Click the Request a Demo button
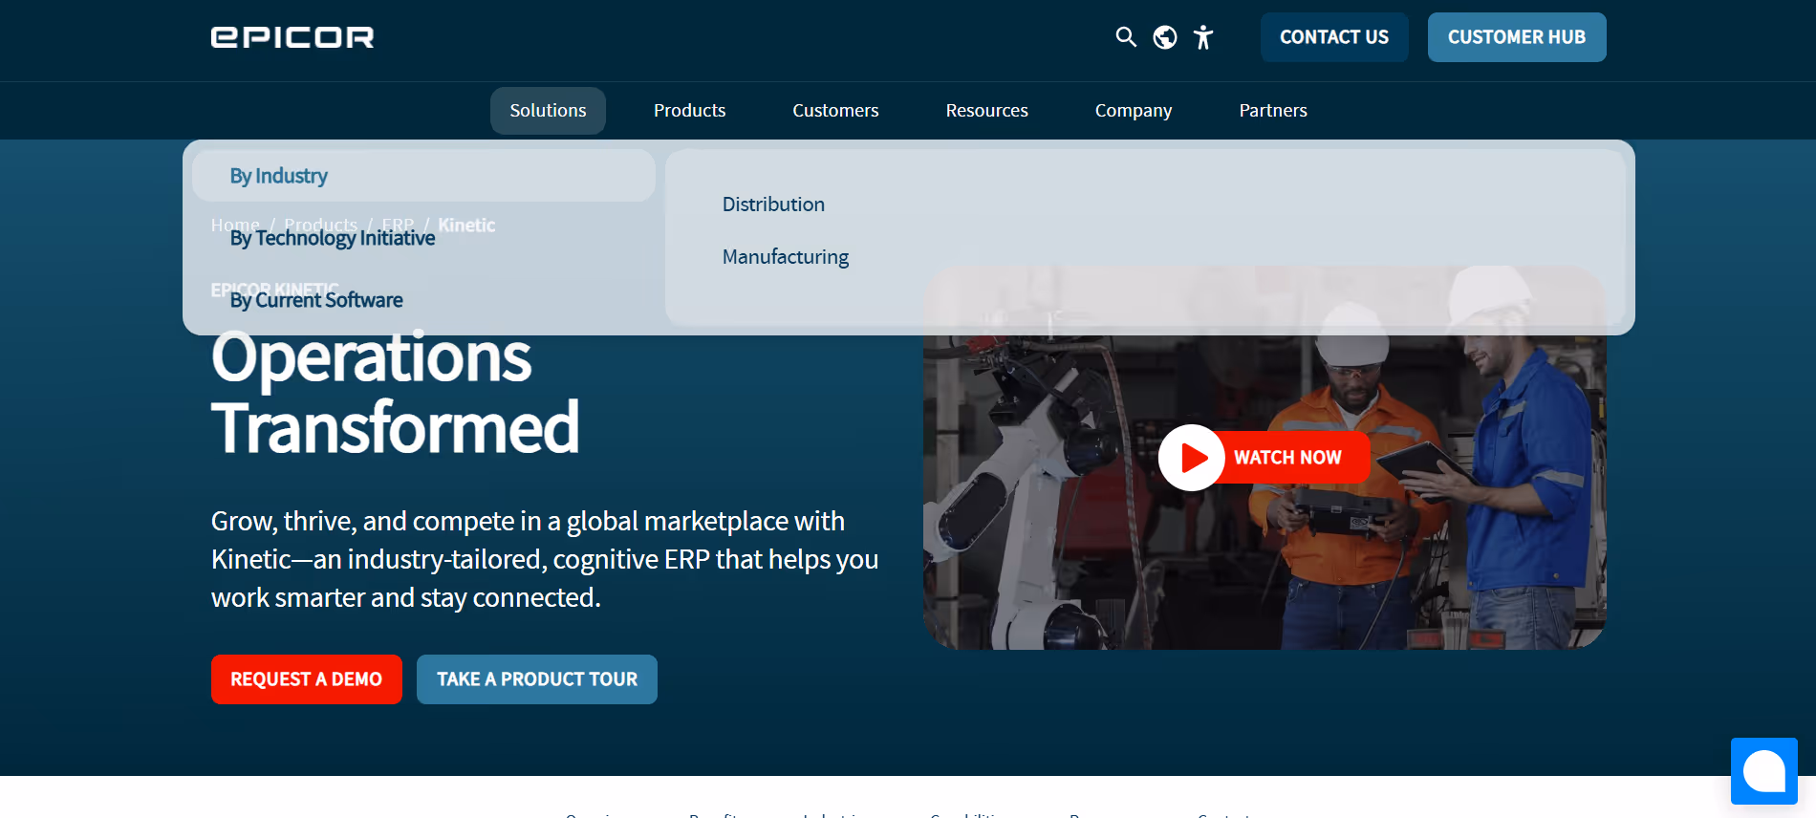Viewport: 1816px width, 818px height. click(x=307, y=679)
